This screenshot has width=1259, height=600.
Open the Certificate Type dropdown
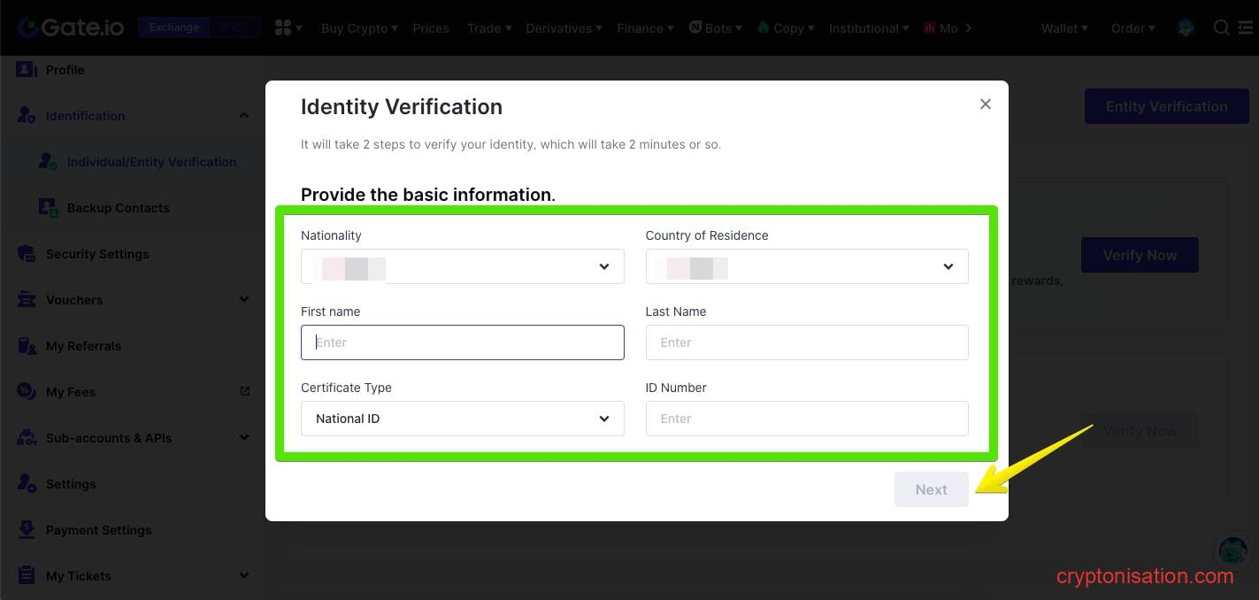(462, 419)
